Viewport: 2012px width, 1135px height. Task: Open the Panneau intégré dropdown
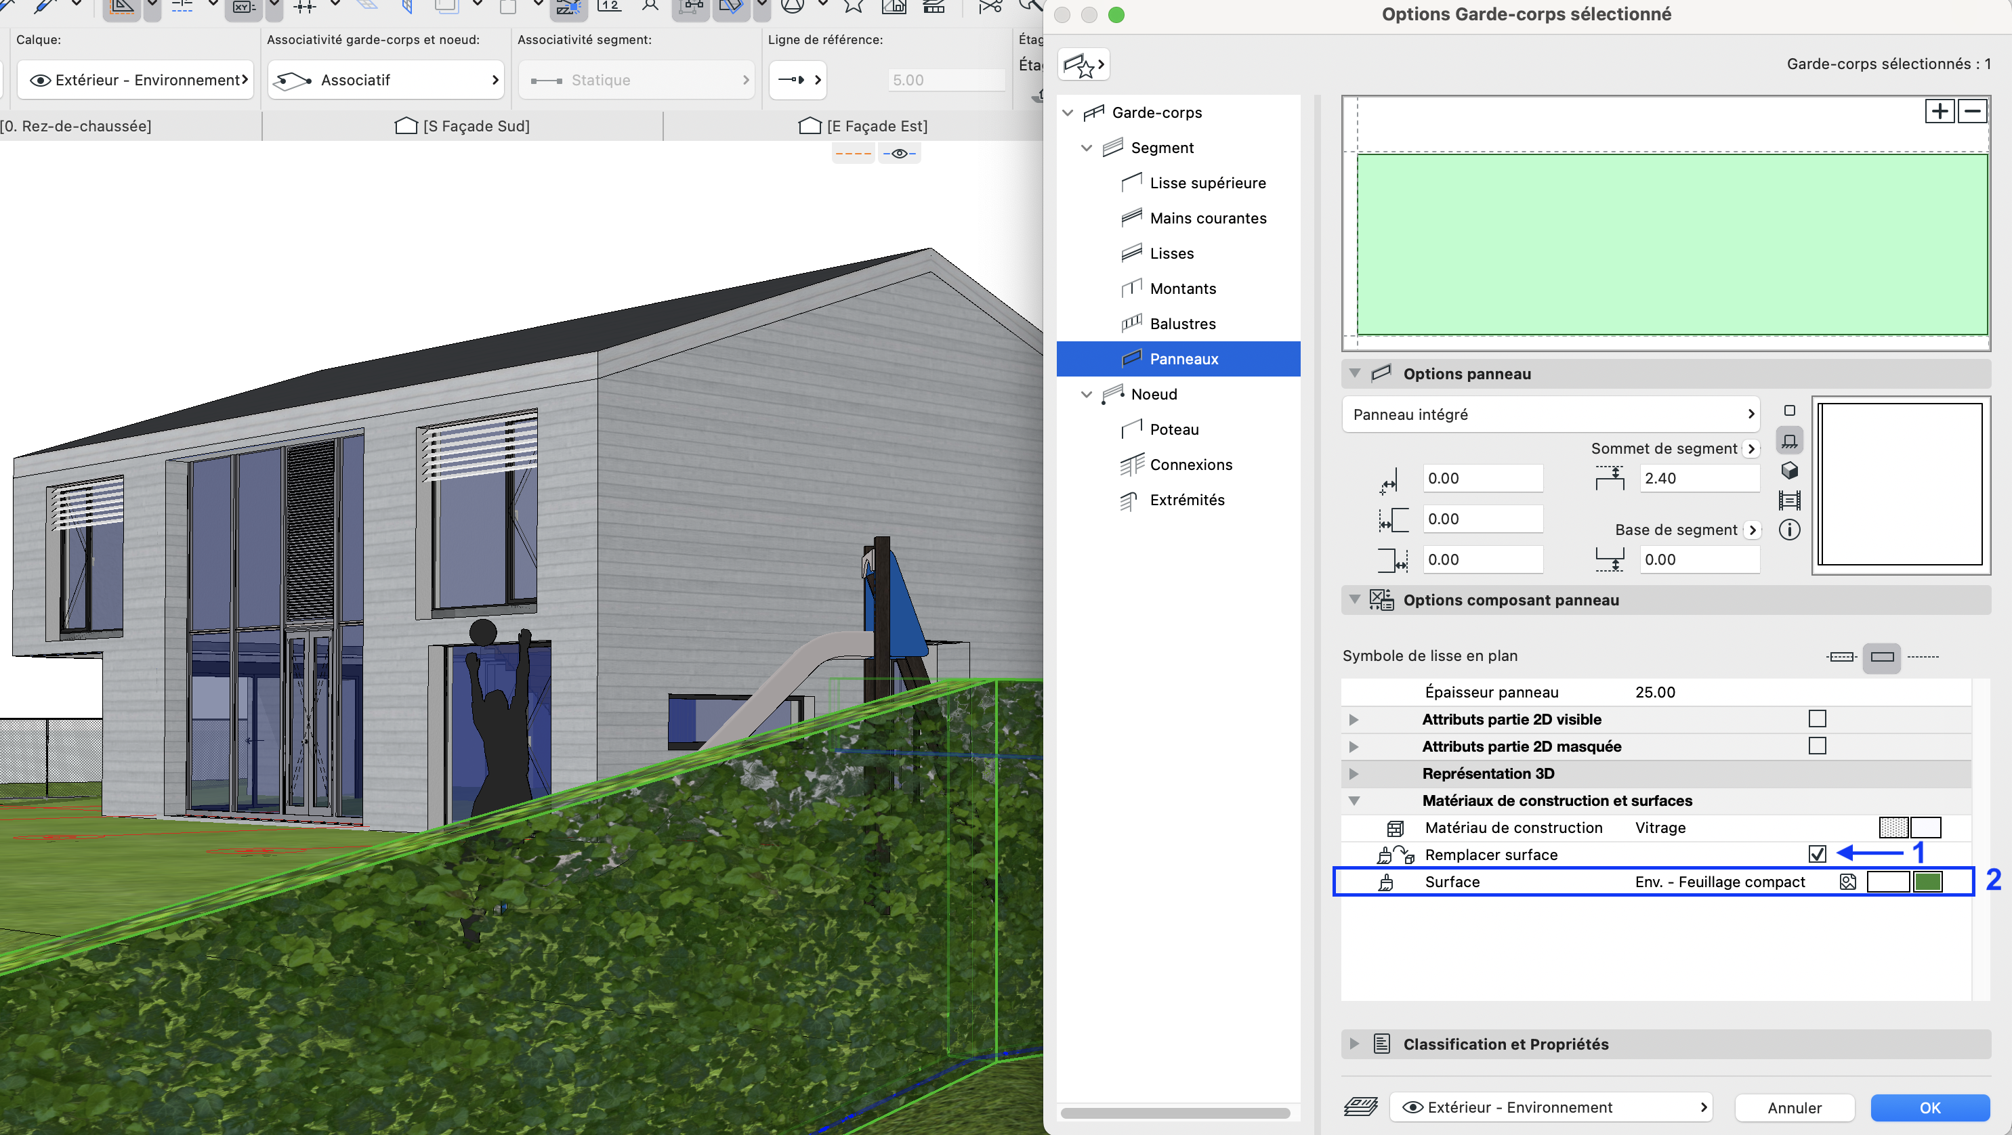pos(1551,414)
